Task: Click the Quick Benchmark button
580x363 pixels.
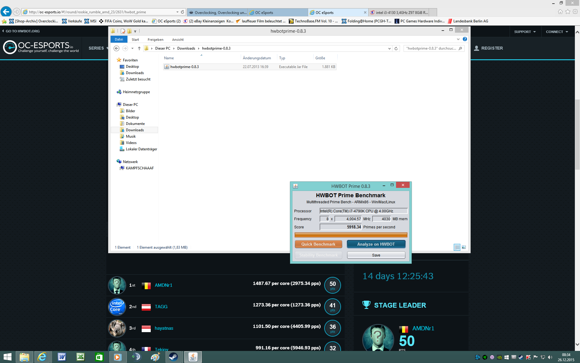Action: tap(318, 244)
